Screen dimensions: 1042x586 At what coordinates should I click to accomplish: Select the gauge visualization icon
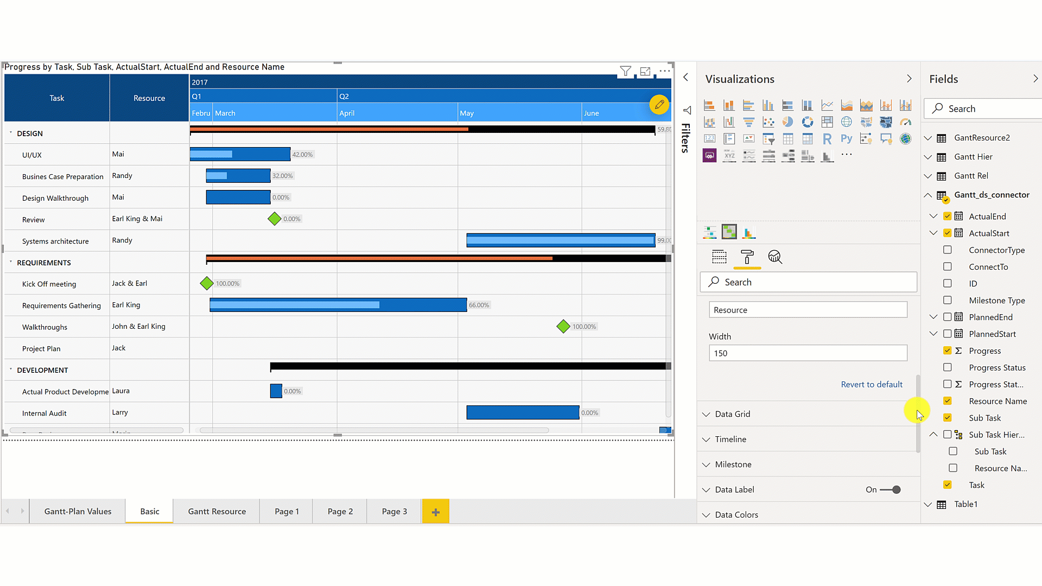point(905,122)
